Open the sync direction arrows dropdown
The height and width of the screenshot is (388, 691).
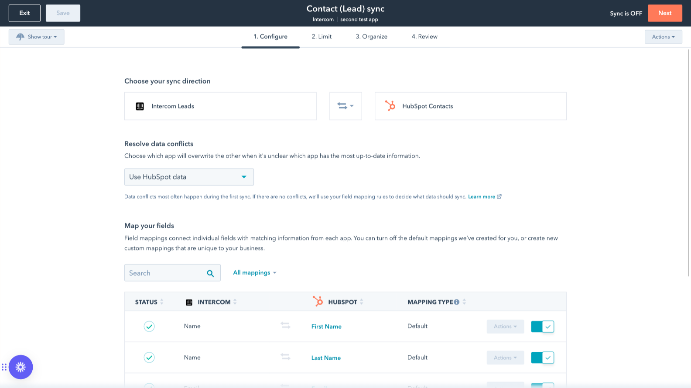[x=345, y=106]
